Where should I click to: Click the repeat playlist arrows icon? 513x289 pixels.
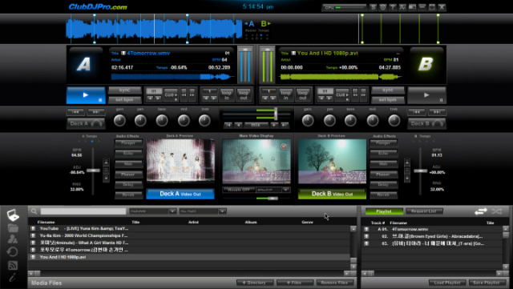coord(481,211)
